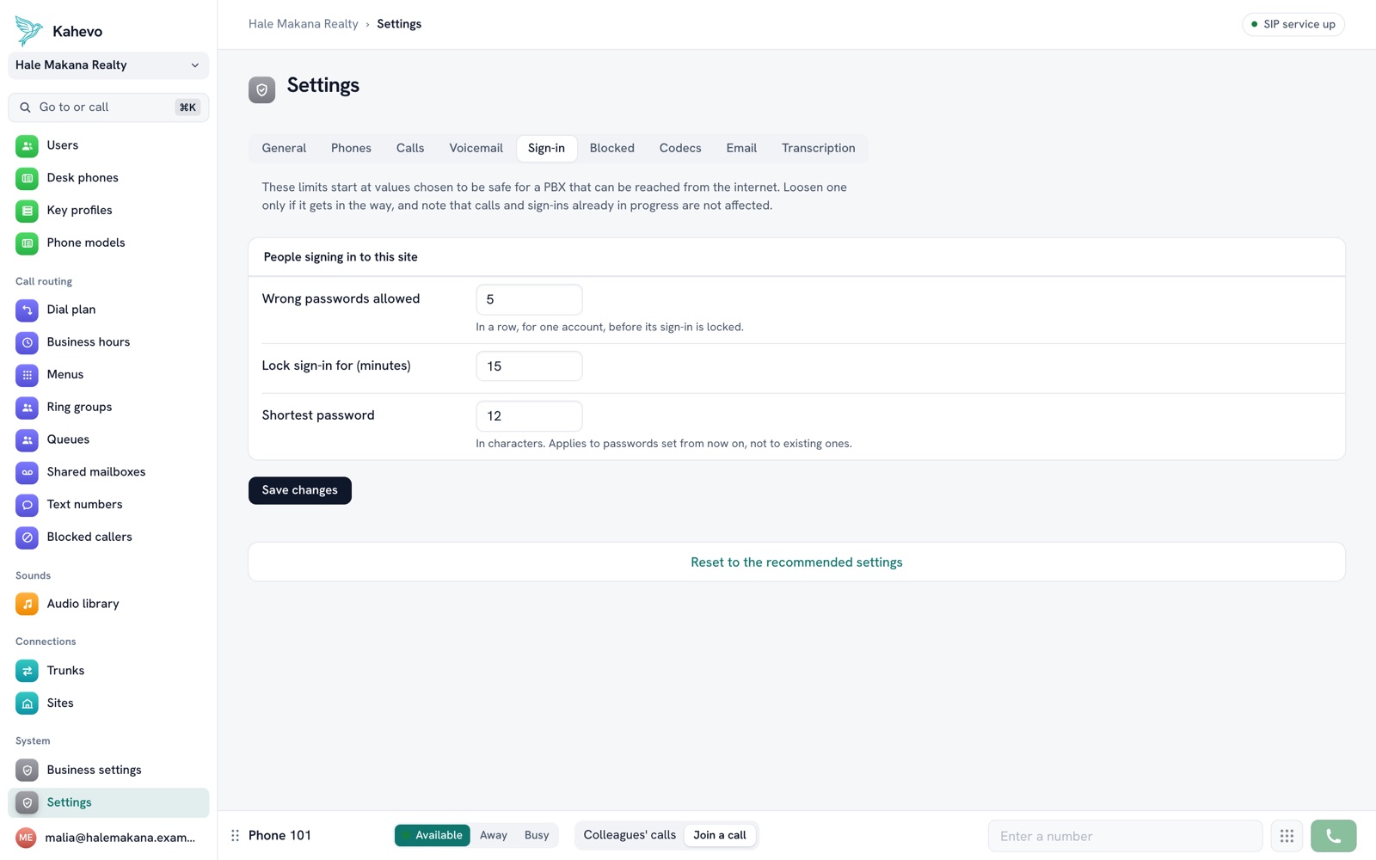Set status to Away
1376x860 pixels.
pyautogui.click(x=494, y=835)
